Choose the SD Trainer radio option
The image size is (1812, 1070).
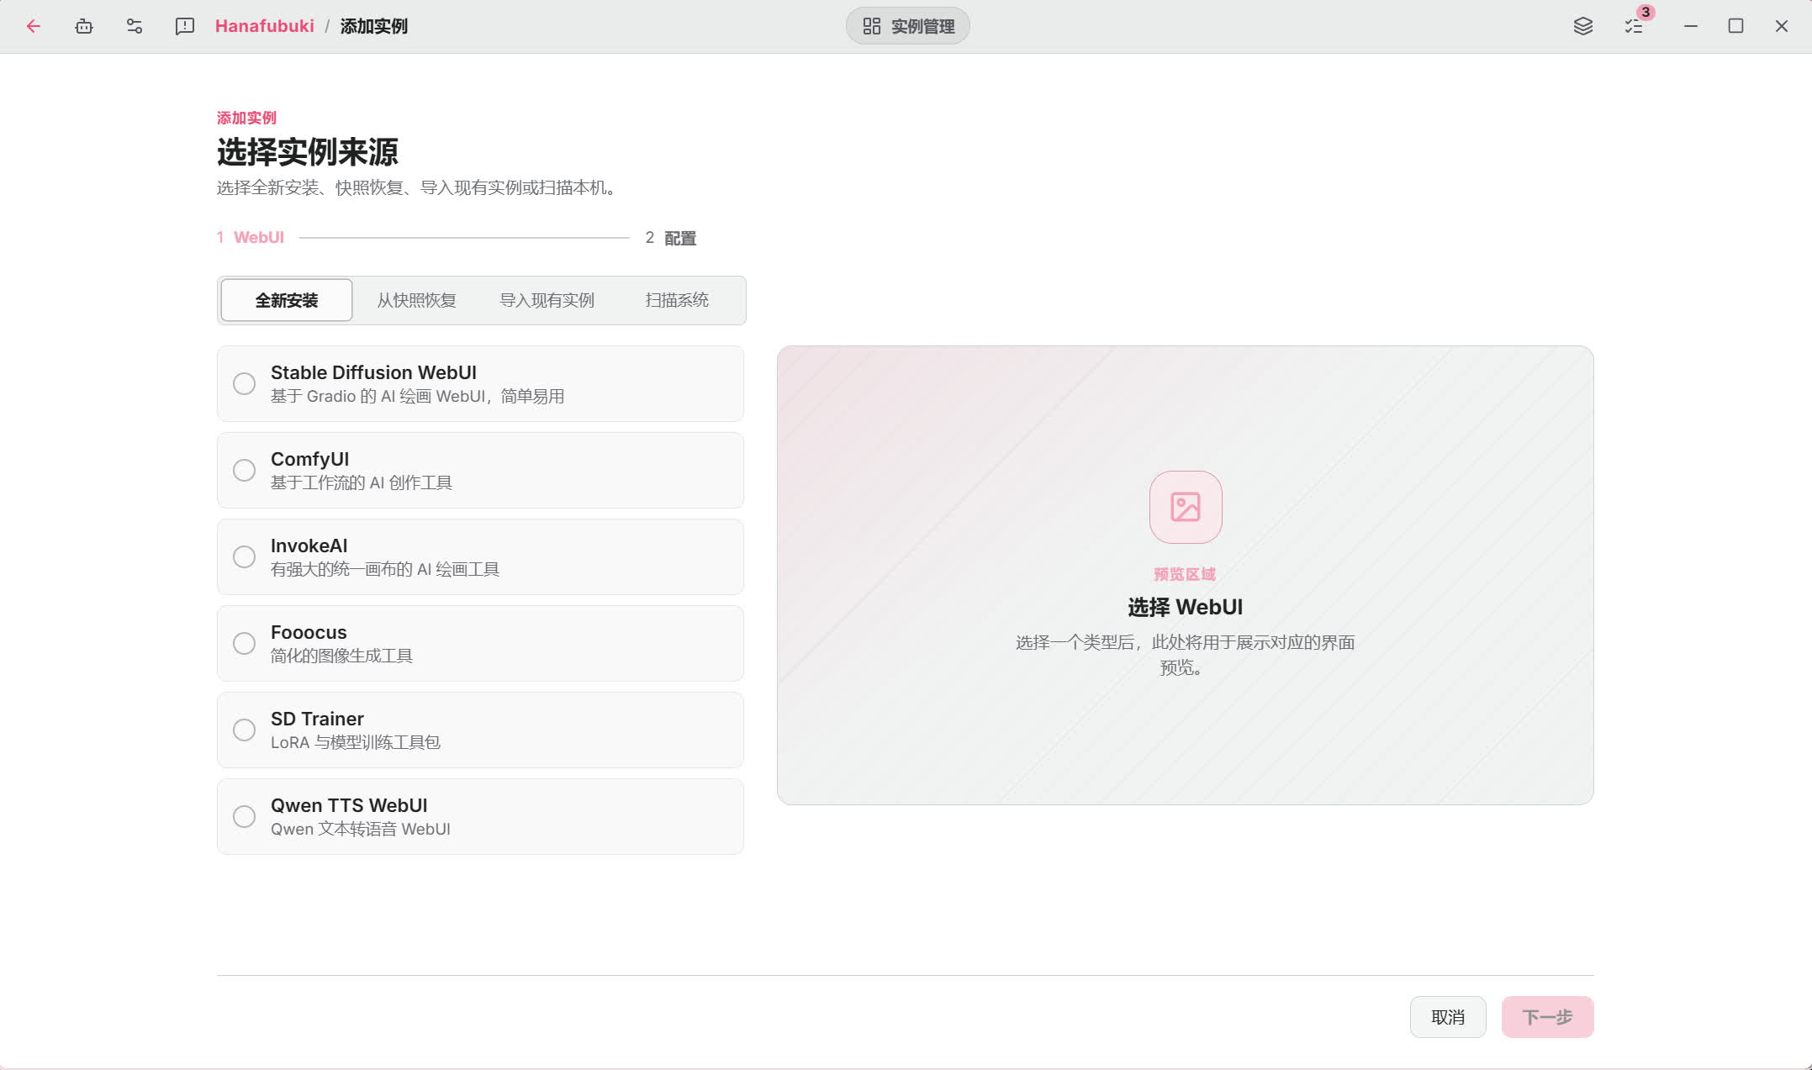[x=244, y=730]
